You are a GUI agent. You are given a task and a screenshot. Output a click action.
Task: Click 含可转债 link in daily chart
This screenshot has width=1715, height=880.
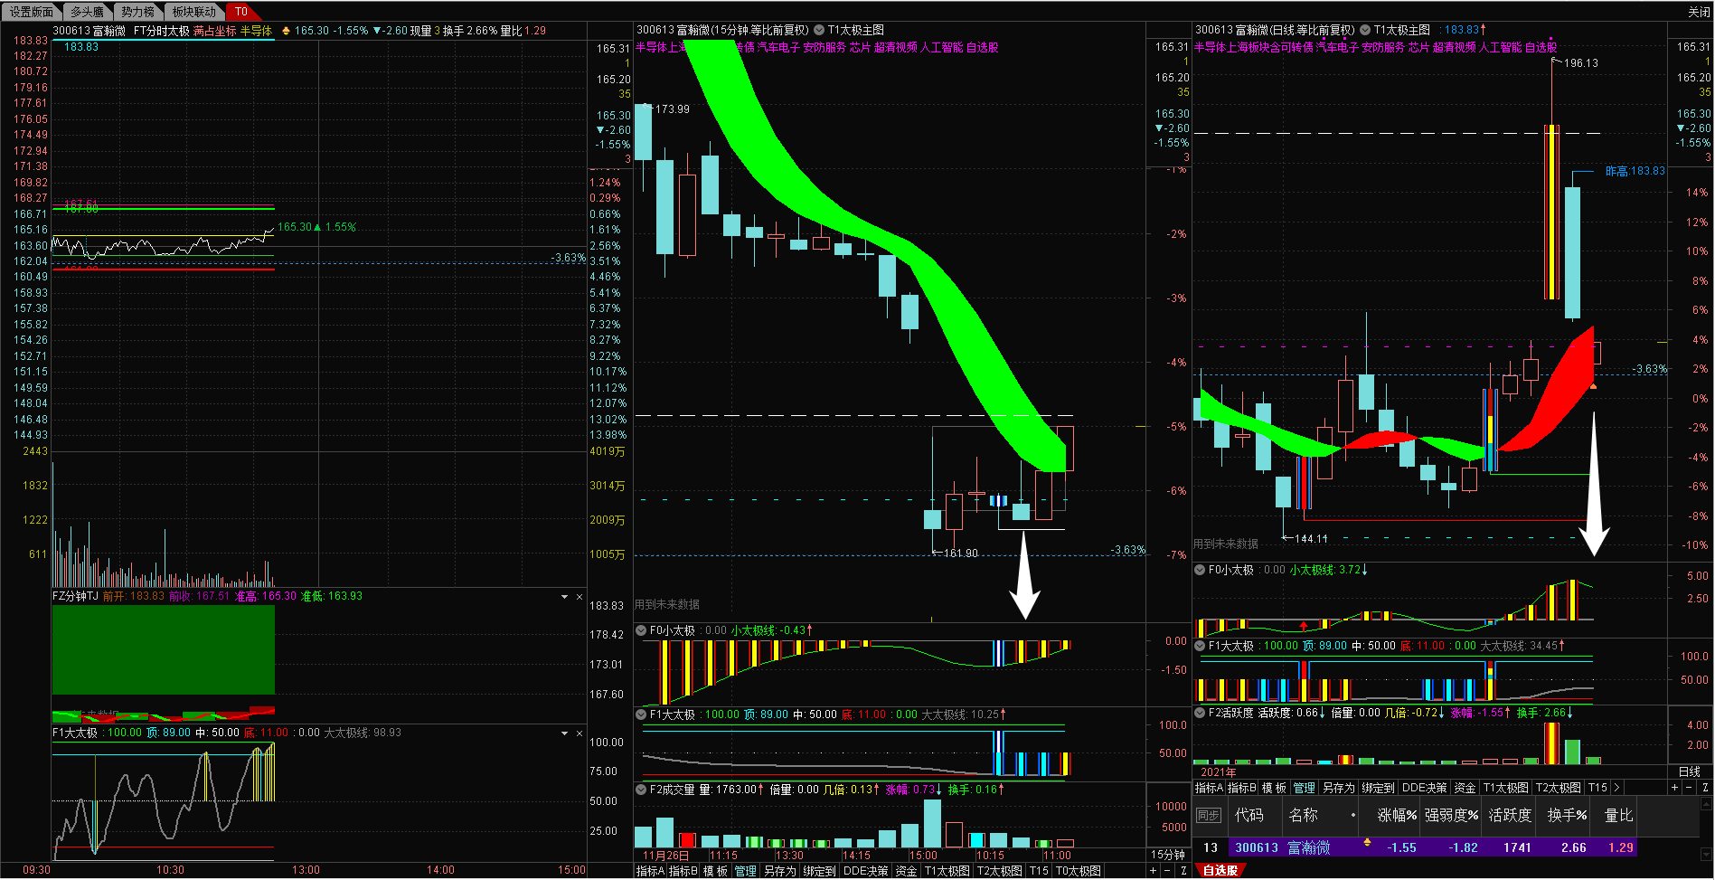(x=1291, y=47)
